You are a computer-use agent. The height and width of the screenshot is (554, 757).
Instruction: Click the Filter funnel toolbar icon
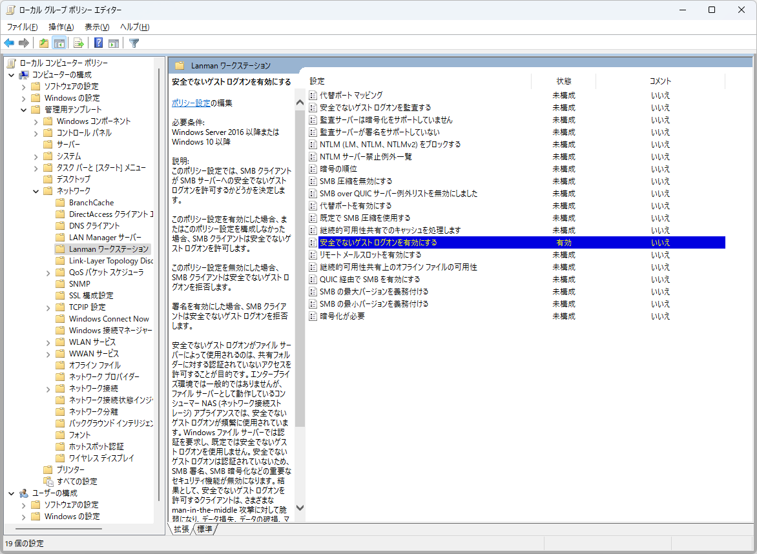click(x=134, y=43)
